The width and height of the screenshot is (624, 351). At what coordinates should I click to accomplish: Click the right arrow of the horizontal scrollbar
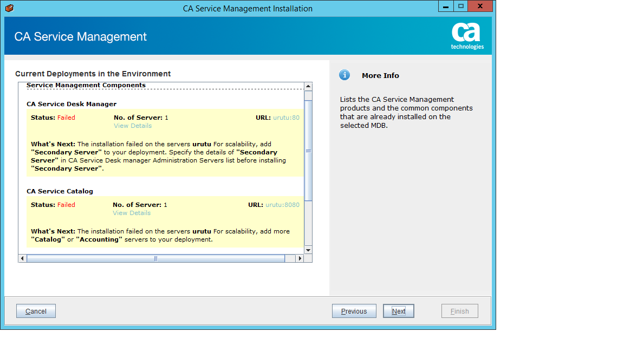tap(300, 258)
